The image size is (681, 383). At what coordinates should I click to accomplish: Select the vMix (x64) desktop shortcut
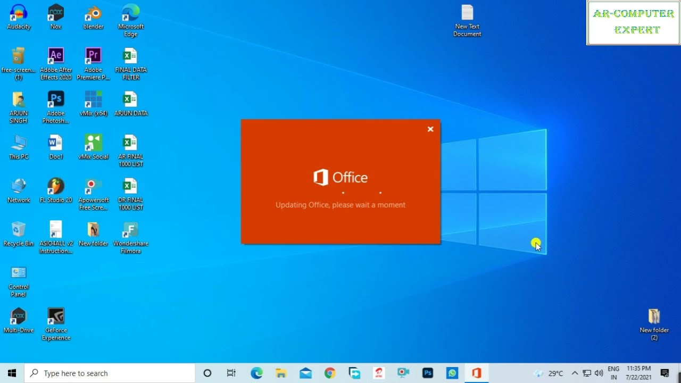(93, 104)
